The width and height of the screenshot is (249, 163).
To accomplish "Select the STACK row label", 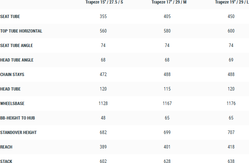I will tap(6, 162).
